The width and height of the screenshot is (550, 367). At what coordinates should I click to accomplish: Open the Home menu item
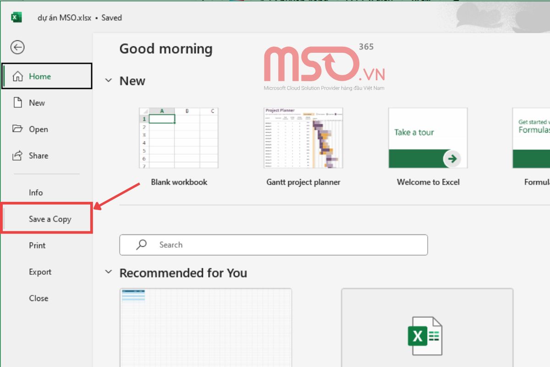47,76
